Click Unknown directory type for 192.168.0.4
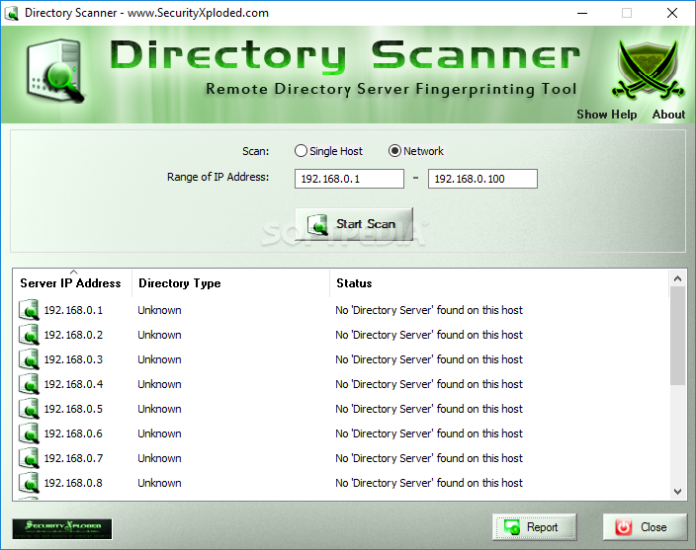The image size is (696, 550). (x=159, y=384)
